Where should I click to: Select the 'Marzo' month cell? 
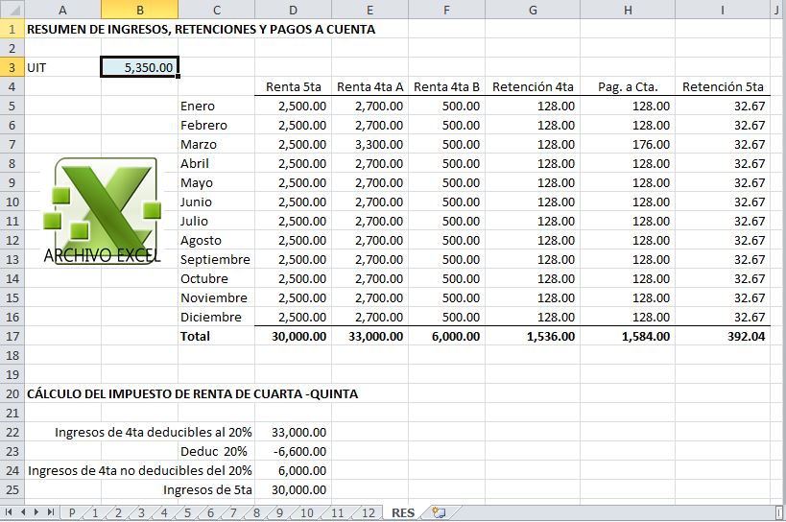pos(216,144)
